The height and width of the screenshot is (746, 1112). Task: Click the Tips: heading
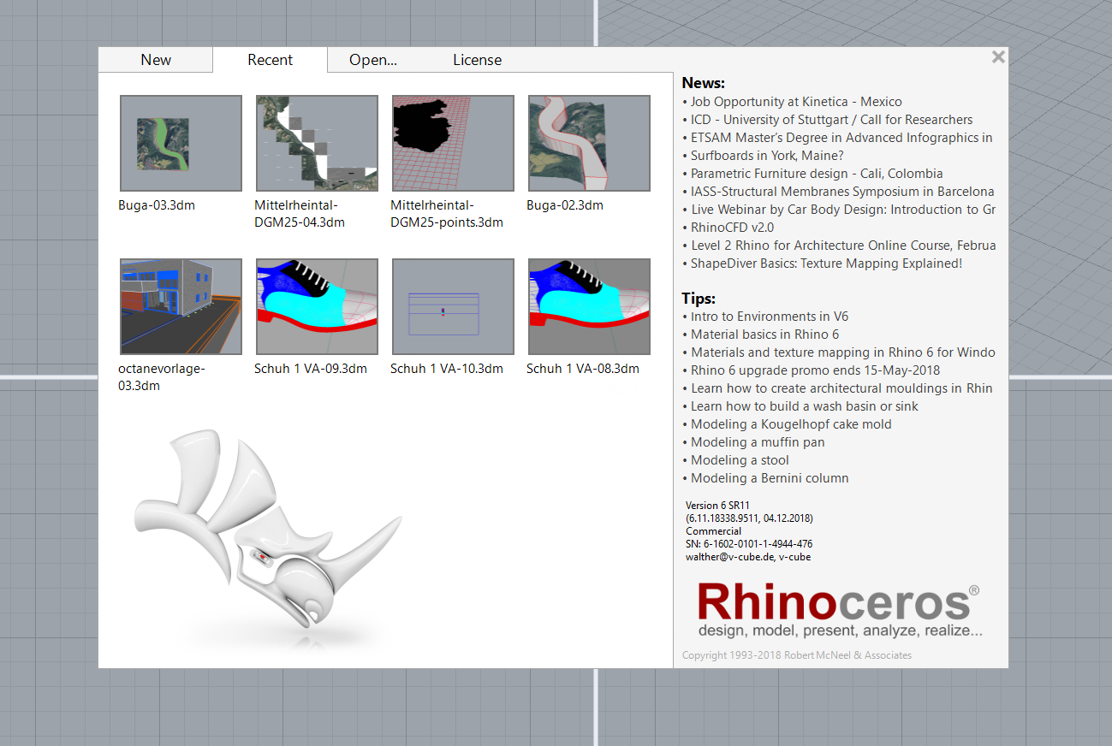click(x=699, y=299)
